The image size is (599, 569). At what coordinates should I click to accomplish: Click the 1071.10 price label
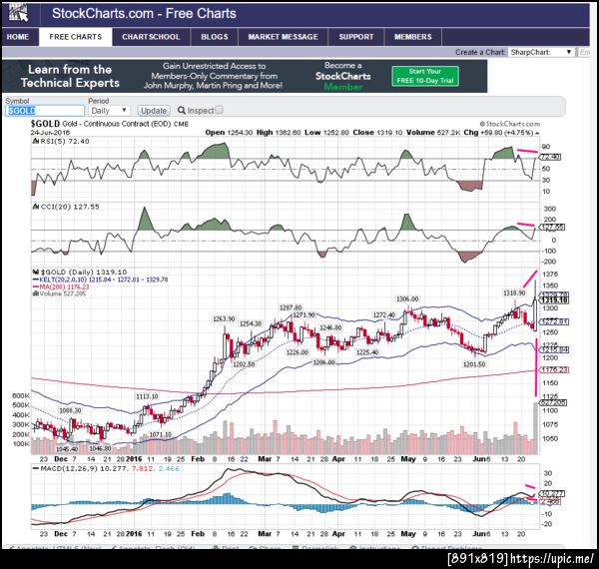(x=161, y=434)
